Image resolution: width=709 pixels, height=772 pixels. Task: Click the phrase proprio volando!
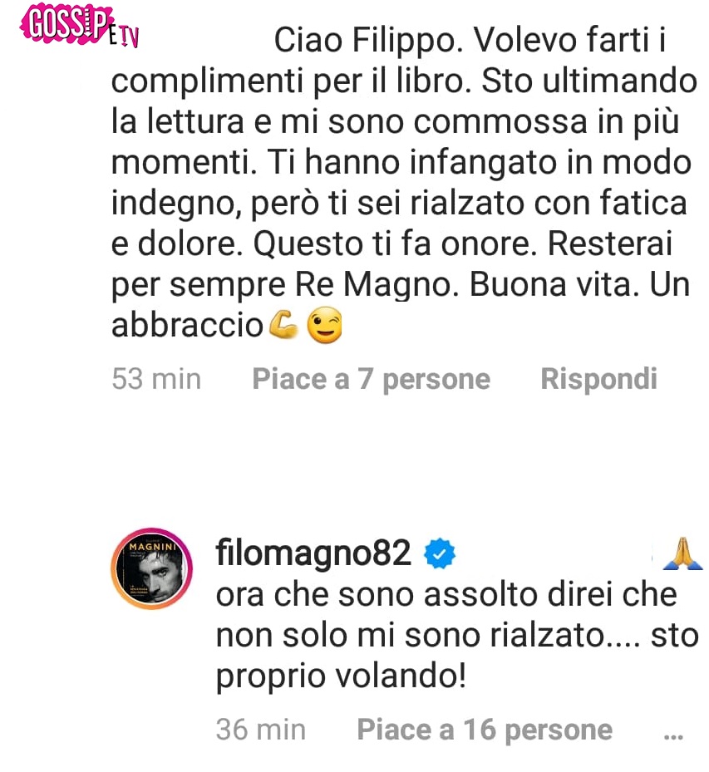coord(341,676)
